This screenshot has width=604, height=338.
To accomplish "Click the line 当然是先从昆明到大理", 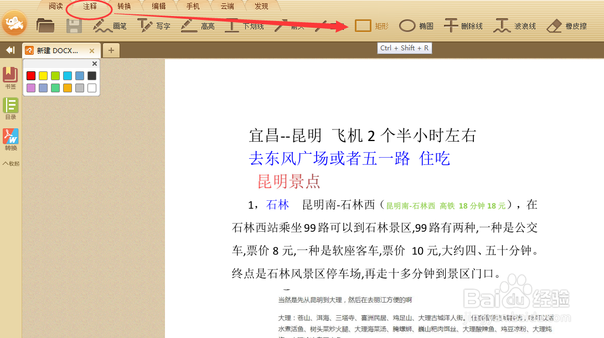I will point(345,300).
